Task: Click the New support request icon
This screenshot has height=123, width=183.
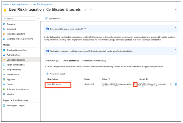Action: click(4, 105)
